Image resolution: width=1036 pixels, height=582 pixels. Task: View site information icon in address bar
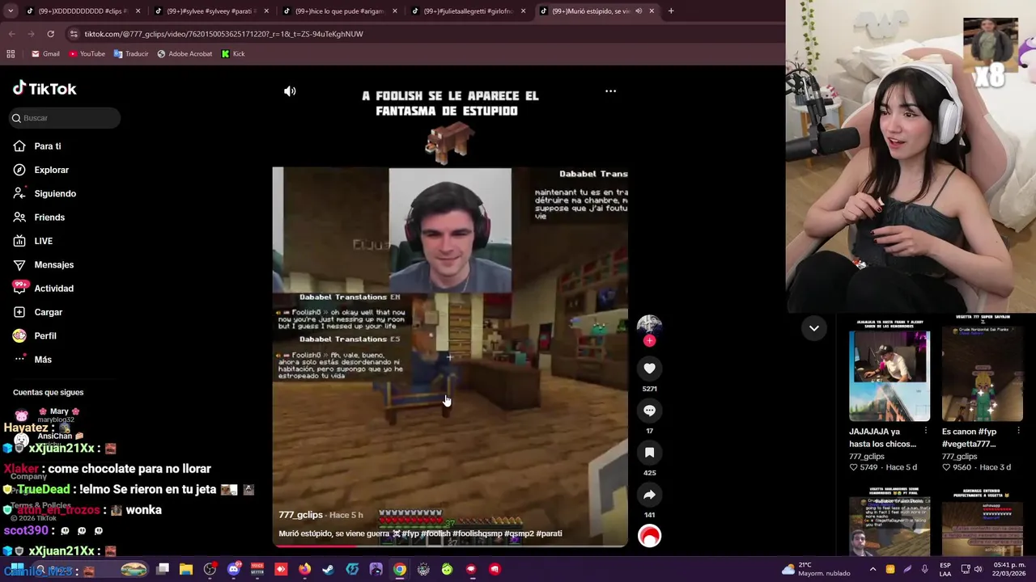[74, 34]
